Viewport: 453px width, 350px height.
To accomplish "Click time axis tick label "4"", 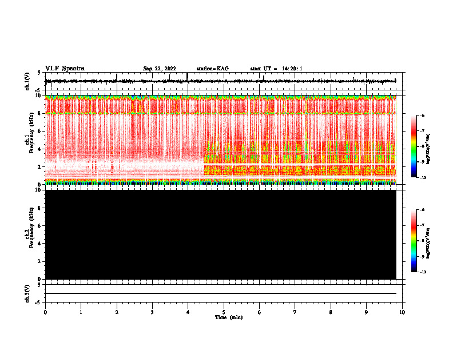I will tap(188, 312).
